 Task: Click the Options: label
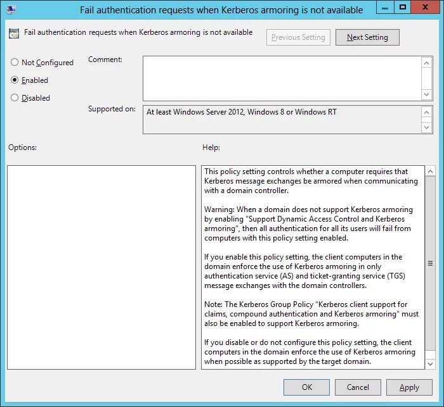22,147
